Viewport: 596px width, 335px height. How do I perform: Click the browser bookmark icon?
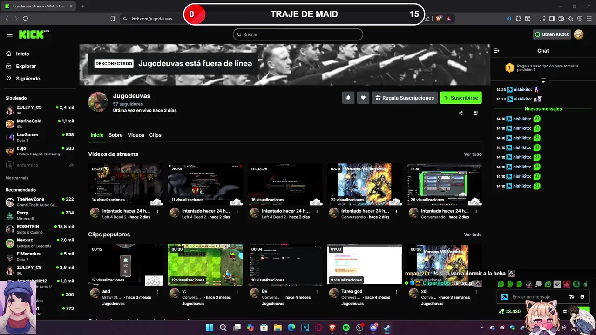(113, 19)
